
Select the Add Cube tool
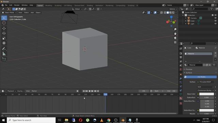(x=4, y=59)
